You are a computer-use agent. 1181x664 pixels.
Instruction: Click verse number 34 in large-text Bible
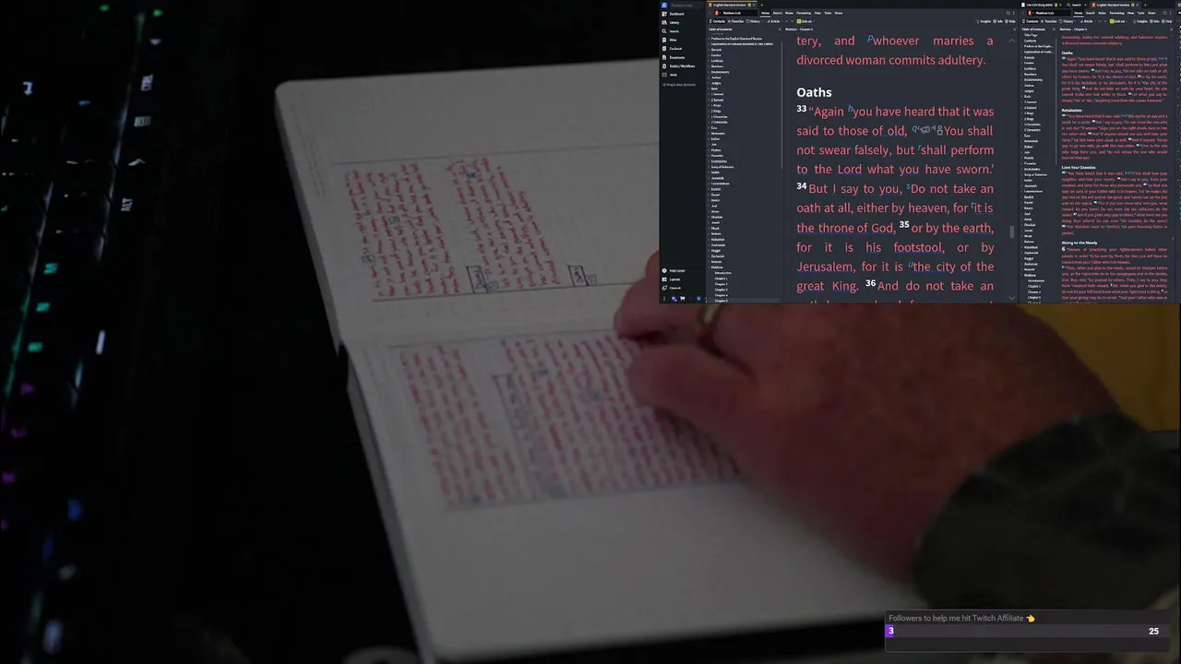[802, 185]
